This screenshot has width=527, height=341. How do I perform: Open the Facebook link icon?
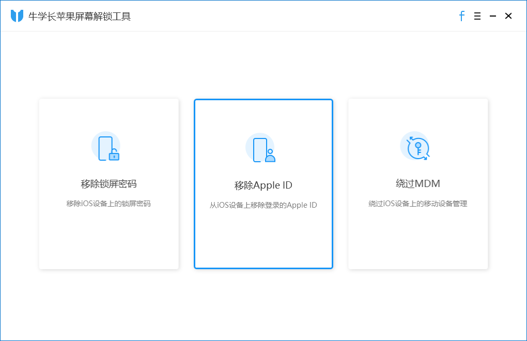pyautogui.click(x=462, y=16)
